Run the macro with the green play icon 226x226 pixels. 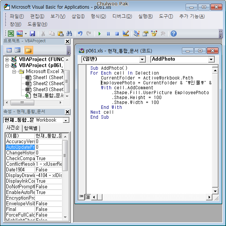tap(99, 34)
